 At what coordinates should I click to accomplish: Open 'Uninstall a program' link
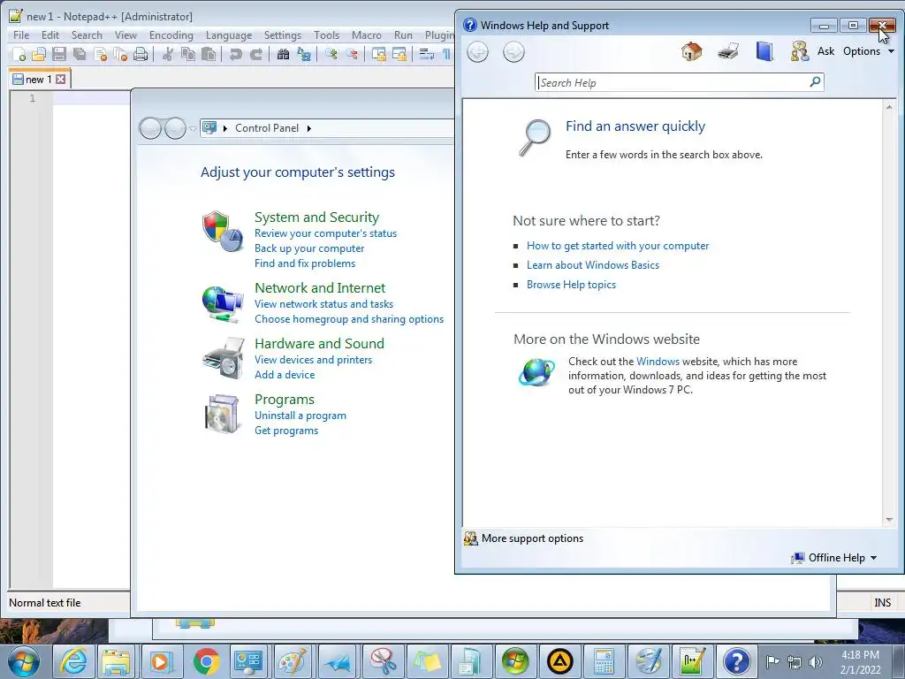click(300, 416)
